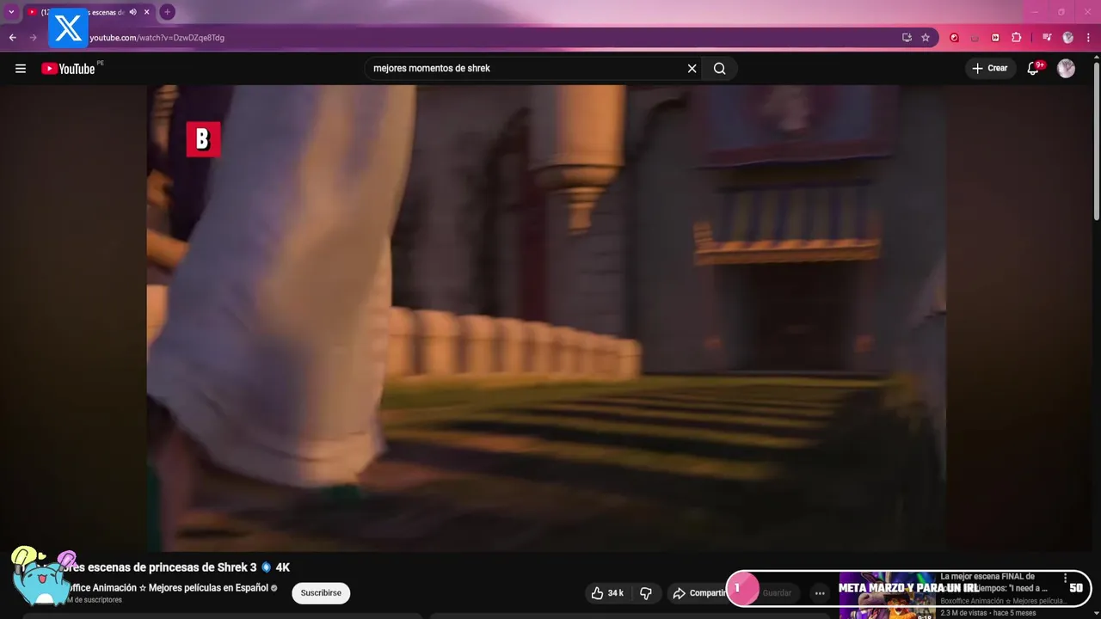
Task: Dislike the video
Action: (x=646, y=593)
